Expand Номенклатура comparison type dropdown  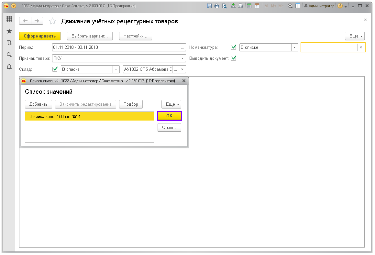294,48
